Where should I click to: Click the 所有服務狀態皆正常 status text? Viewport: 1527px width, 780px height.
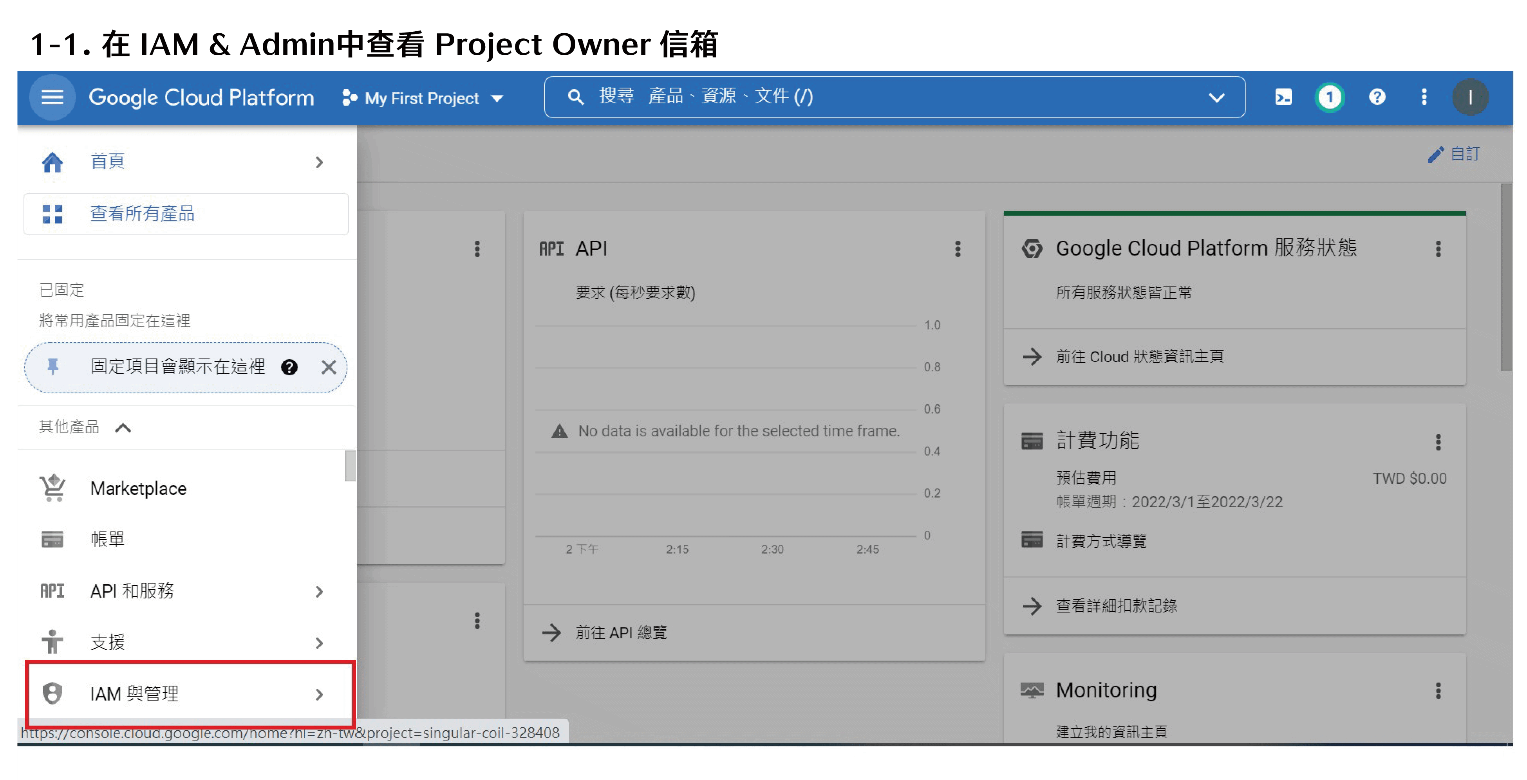coord(1124,293)
